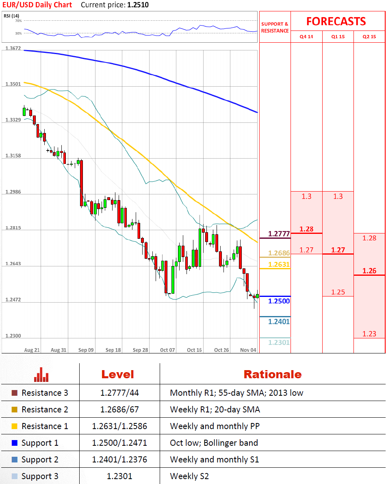Click the Resistance 3 dark red color swatch
The width and height of the screenshot is (386, 484).
point(15,393)
